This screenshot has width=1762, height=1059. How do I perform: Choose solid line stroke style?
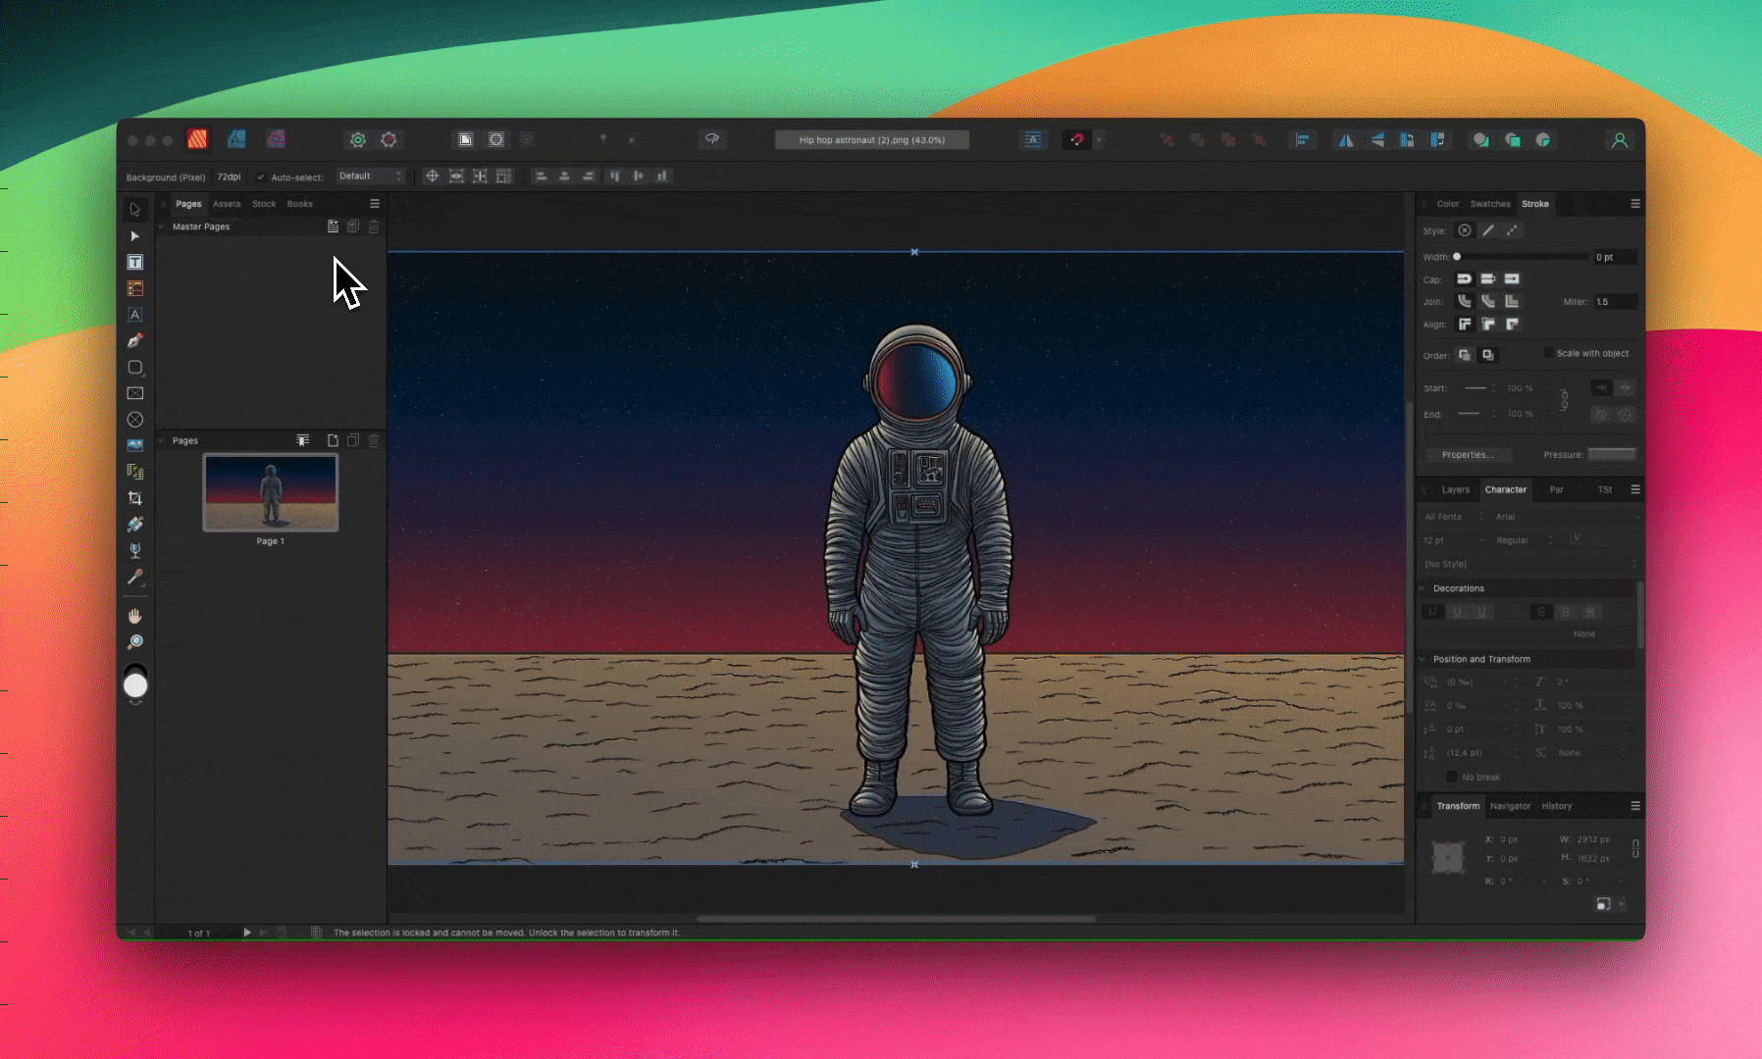coord(1488,230)
